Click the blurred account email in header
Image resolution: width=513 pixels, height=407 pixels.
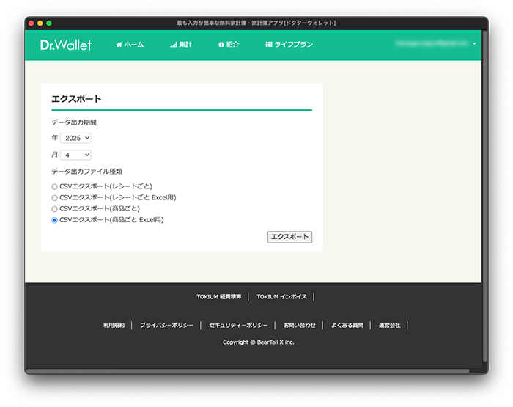click(432, 43)
